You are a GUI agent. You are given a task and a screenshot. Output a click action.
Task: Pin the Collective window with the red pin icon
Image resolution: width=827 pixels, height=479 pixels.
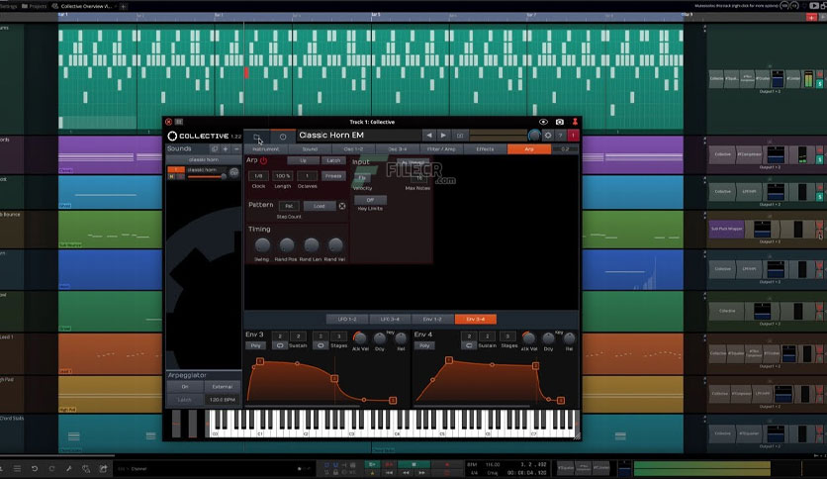[x=575, y=122]
